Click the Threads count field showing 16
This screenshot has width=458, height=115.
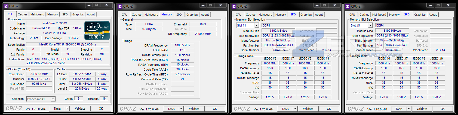[x=104, y=98]
